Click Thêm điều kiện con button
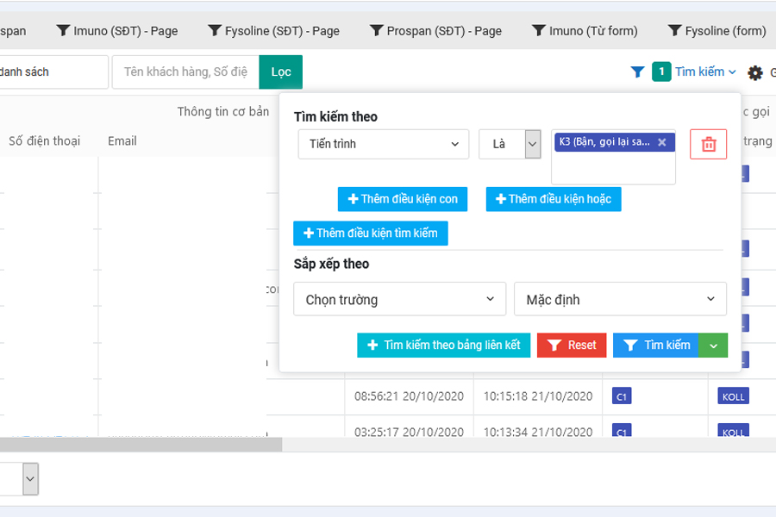This screenshot has height=517, width=776. 403,199
